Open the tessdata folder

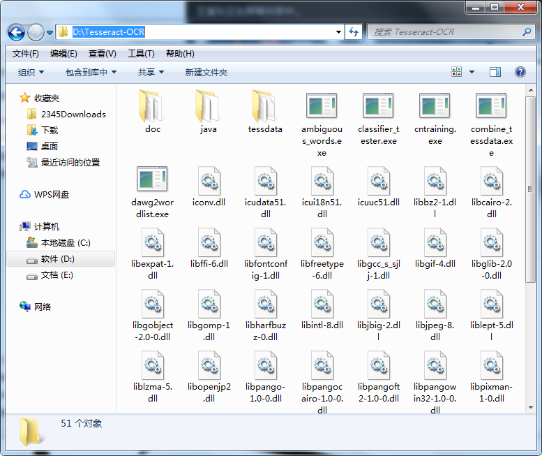tap(263, 106)
